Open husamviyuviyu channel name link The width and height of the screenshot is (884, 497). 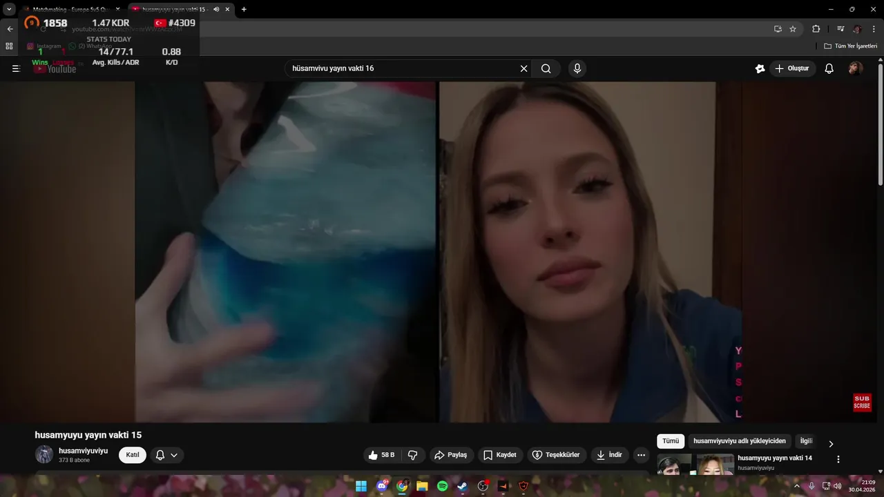pos(83,451)
